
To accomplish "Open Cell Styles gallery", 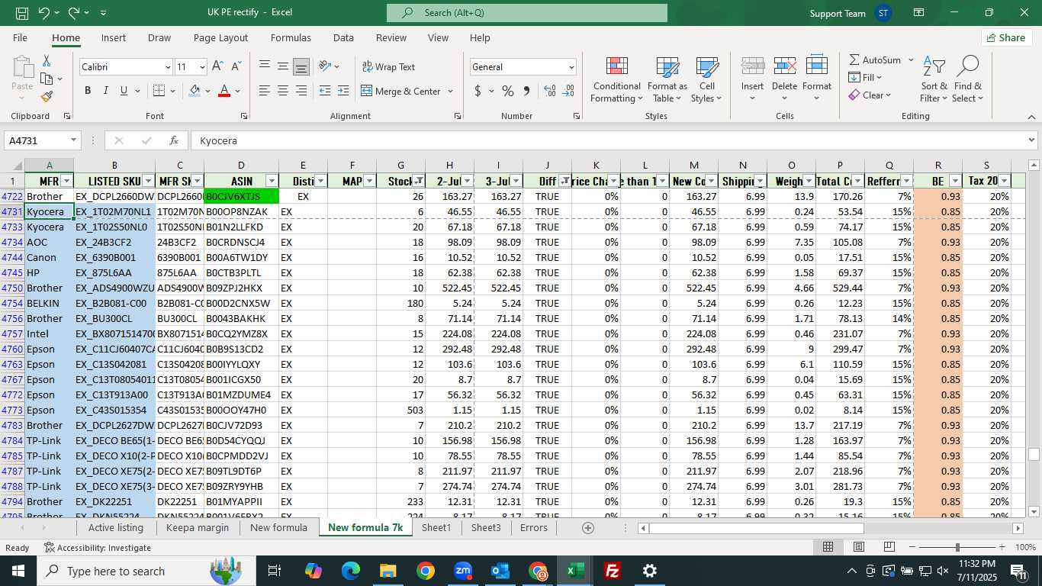I will tap(706, 79).
